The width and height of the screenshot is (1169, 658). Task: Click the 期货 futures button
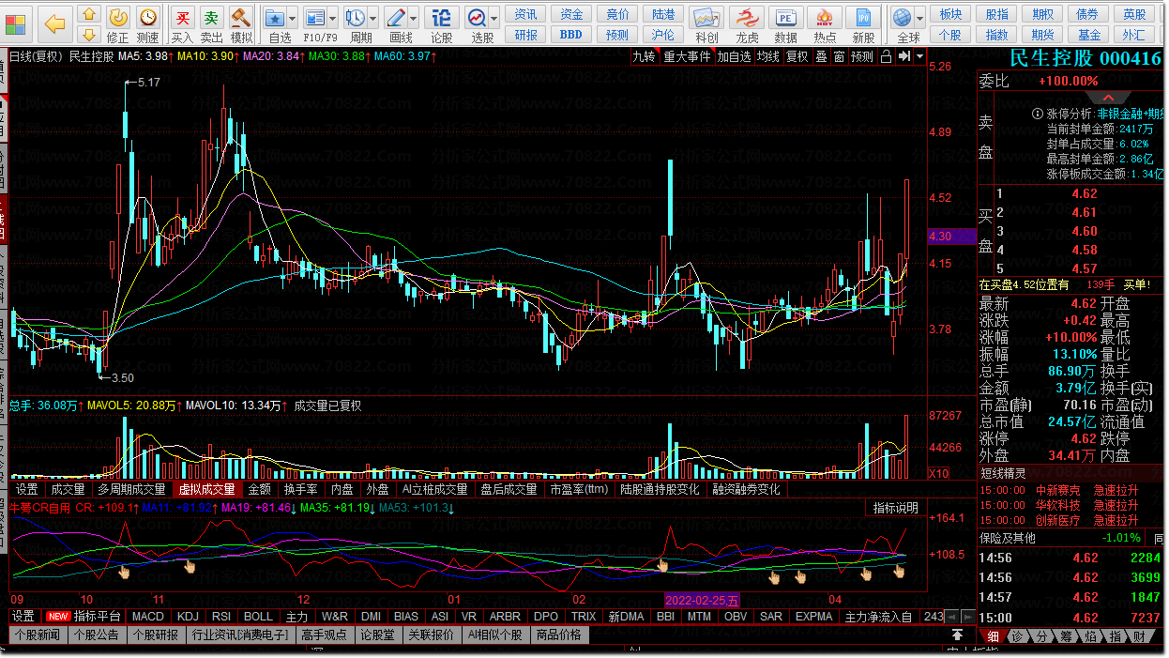[1043, 35]
